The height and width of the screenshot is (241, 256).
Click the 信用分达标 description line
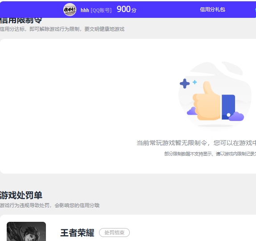pos(62,29)
